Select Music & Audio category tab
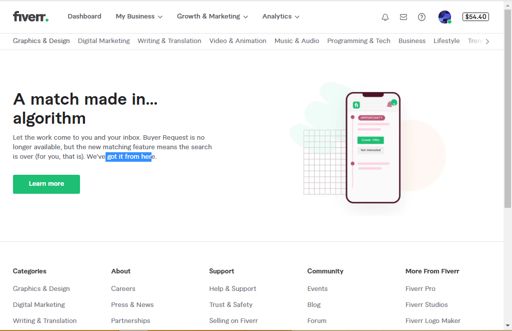Viewport: 512px width, 331px height. point(297,41)
